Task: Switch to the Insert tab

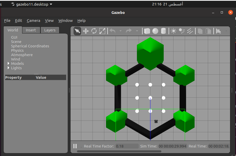Action: point(31,30)
